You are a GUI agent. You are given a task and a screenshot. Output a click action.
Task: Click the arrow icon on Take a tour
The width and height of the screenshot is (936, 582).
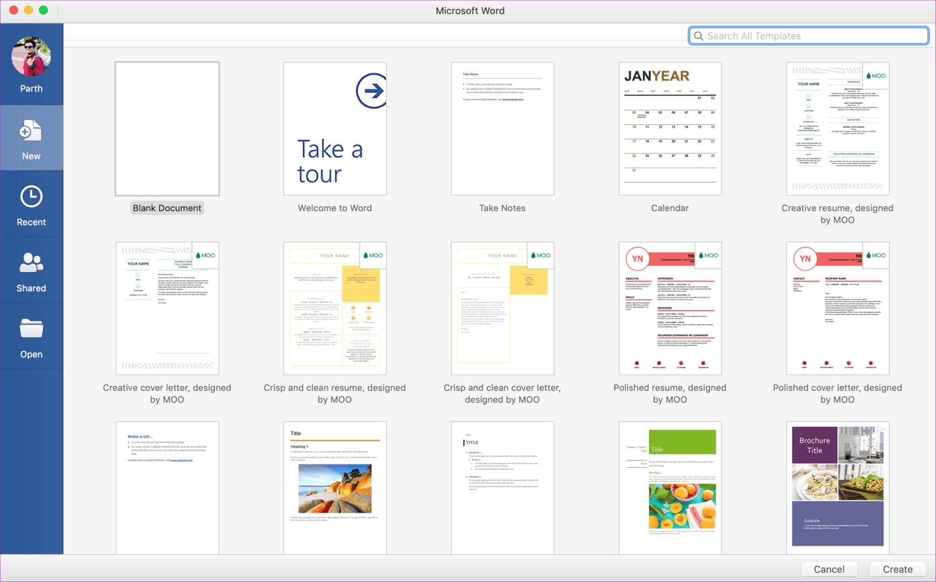tap(370, 90)
